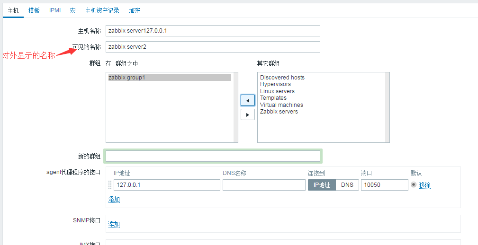The width and height of the screenshot is (478, 245).
Task: Switch to the 主机 tab
Action: (13, 11)
